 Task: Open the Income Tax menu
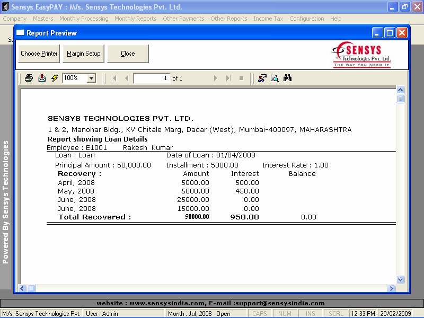(268, 19)
